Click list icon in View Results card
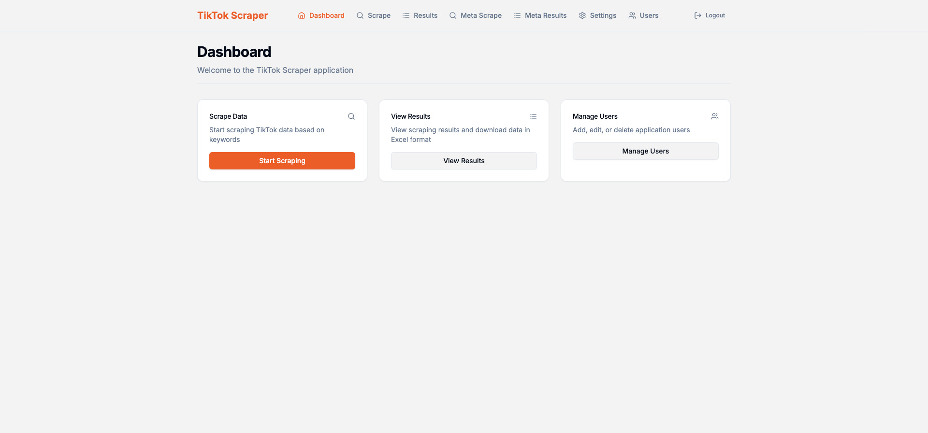928x433 pixels. (x=533, y=116)
